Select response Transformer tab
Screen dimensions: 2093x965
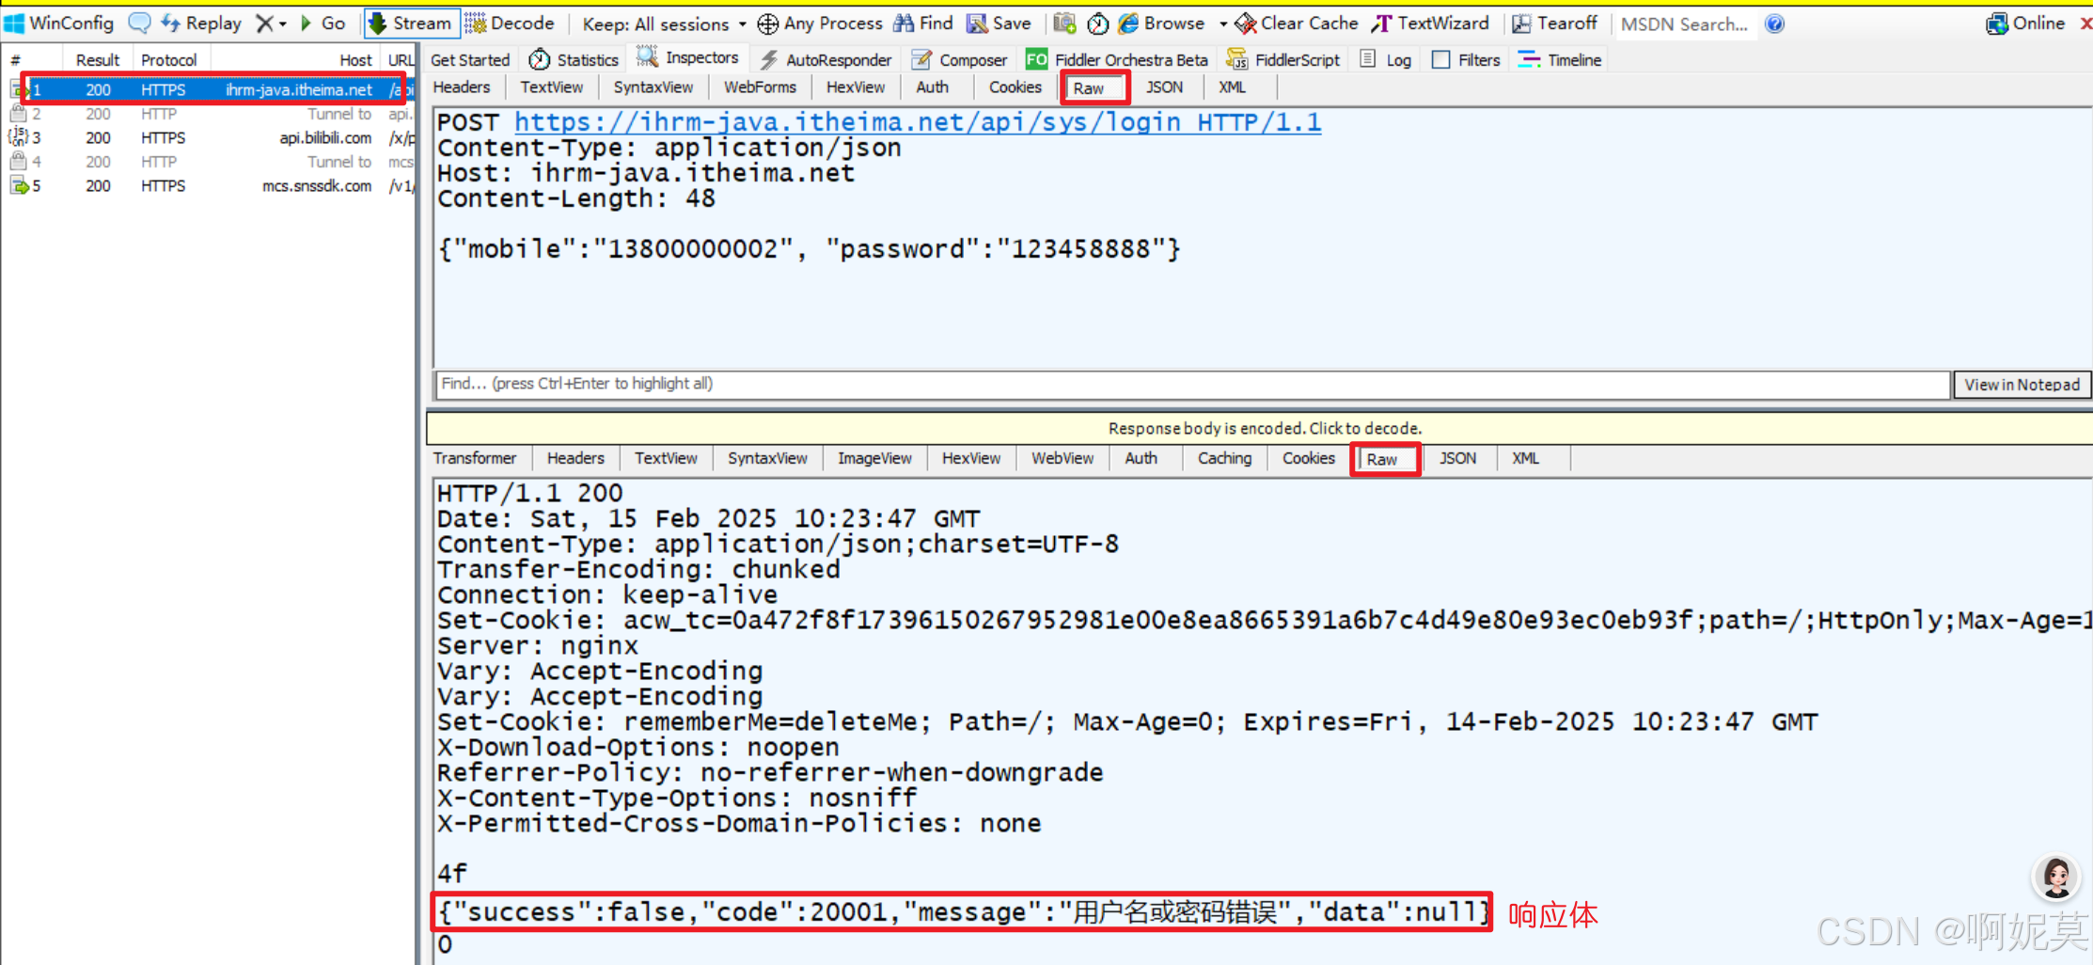click(475, 459)
